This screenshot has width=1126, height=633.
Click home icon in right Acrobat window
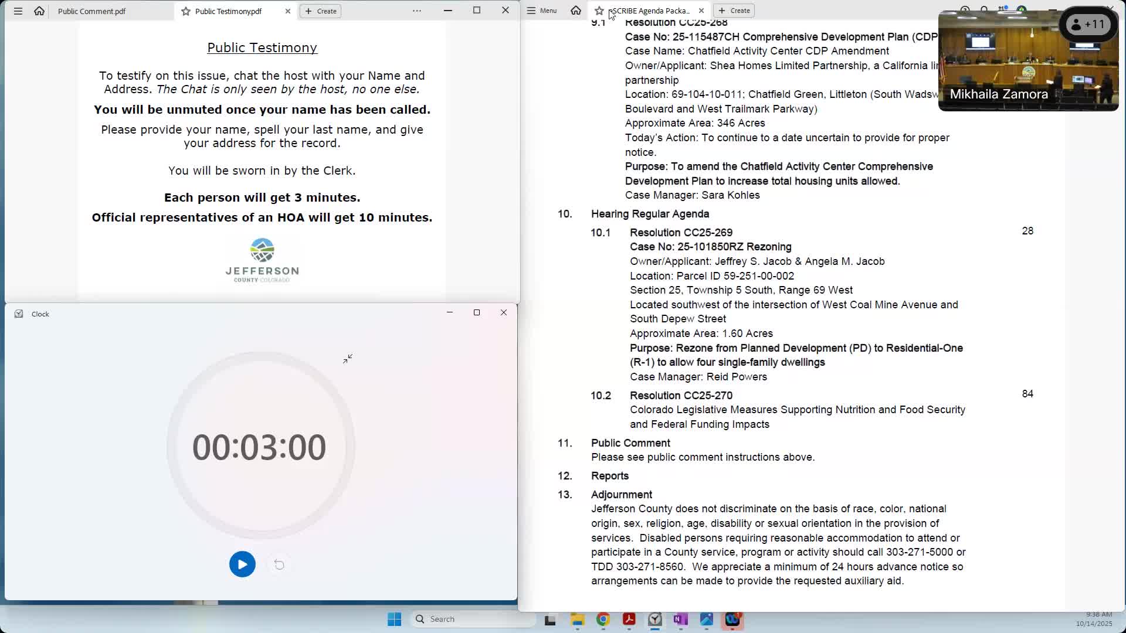tap(576, 11)
